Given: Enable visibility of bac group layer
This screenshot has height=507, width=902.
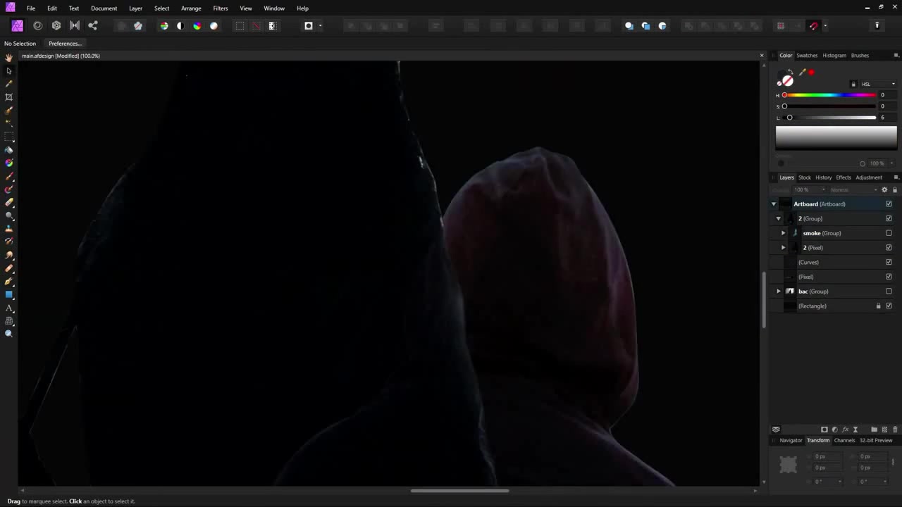Looking at the screenshot, I should click(x=889, y=292).
